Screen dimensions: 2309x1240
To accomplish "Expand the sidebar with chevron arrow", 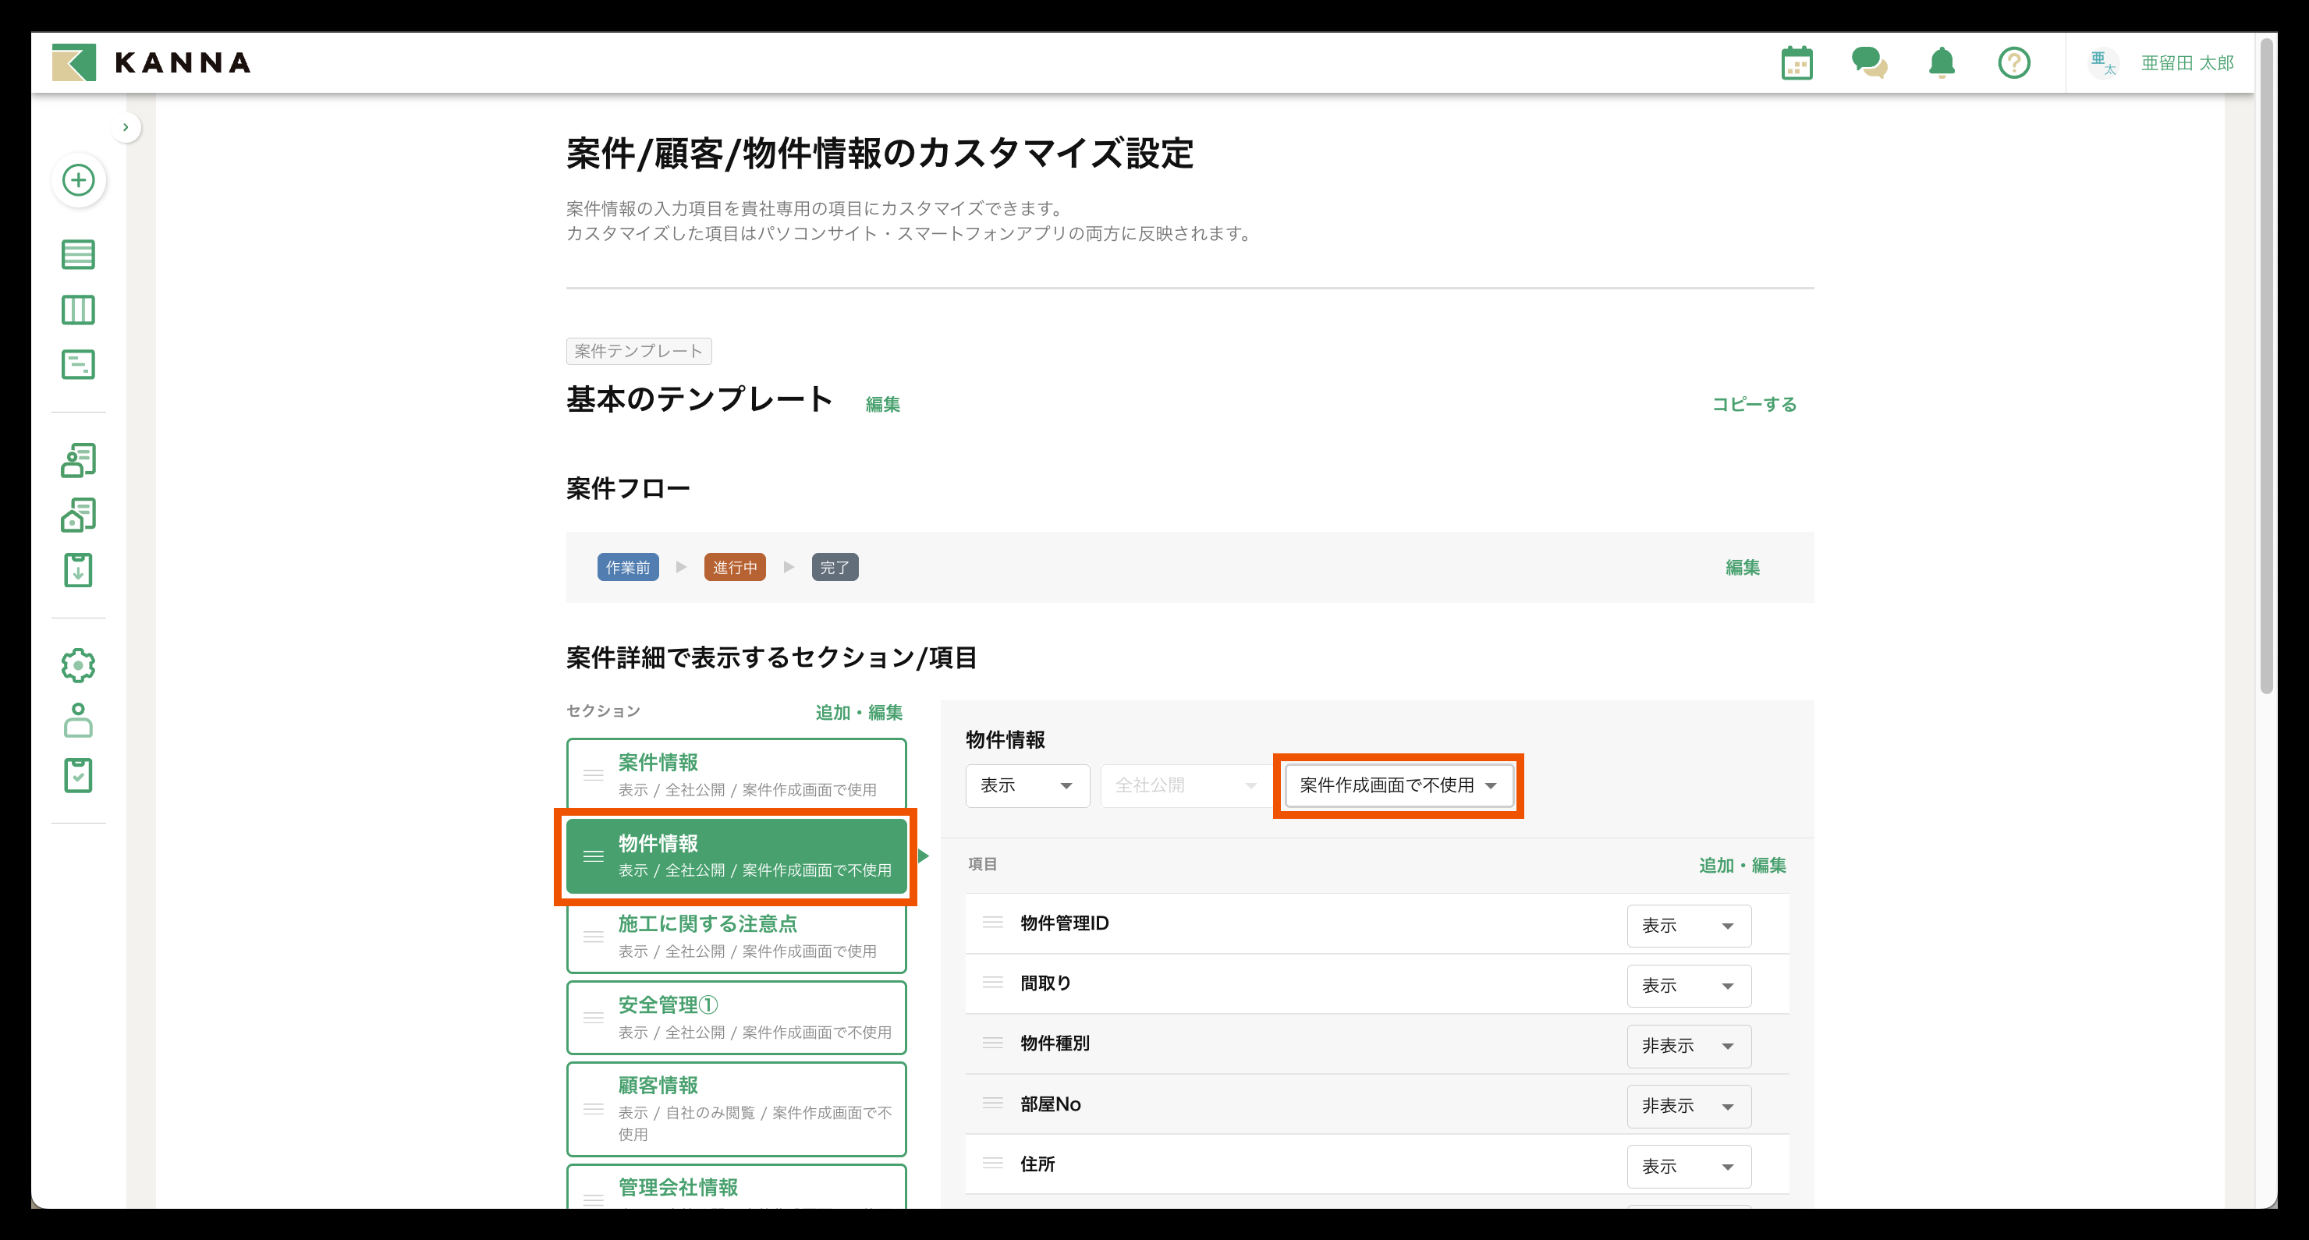I will click(126, 127).
